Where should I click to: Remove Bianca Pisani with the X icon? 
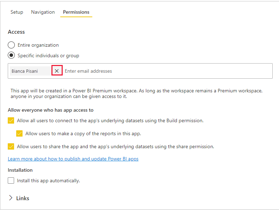tap(57, 71)
